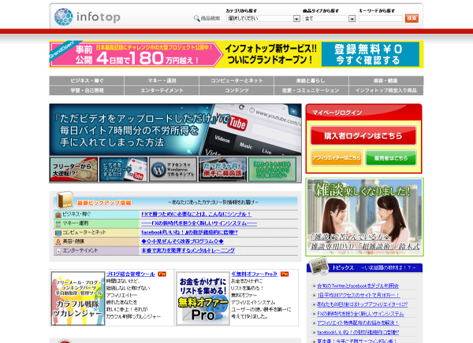
Task: Click the マネー・運用 row icon
Action: (x=58, y=223)
